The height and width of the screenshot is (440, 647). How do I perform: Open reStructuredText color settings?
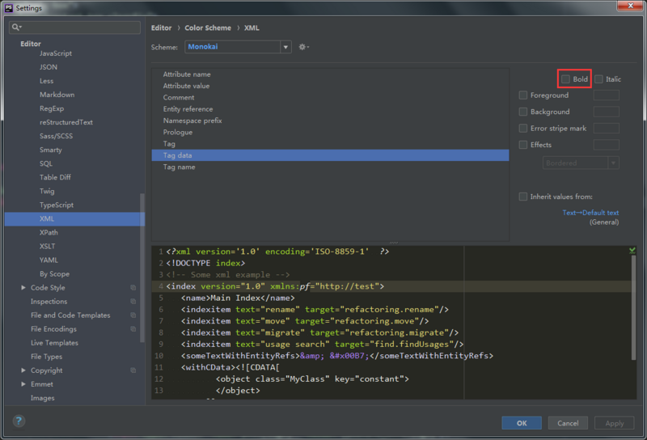click(x=66, y=122)
